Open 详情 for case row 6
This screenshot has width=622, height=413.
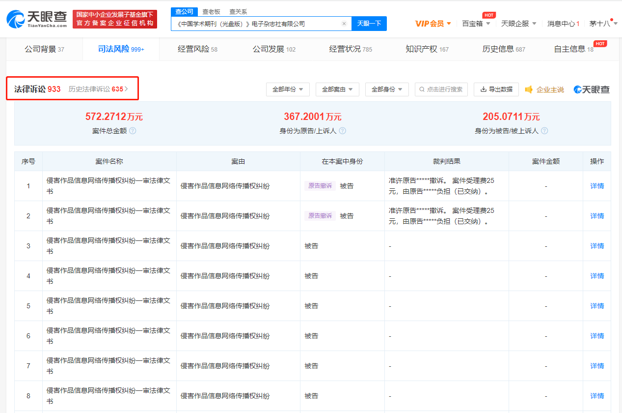(597, 336)
